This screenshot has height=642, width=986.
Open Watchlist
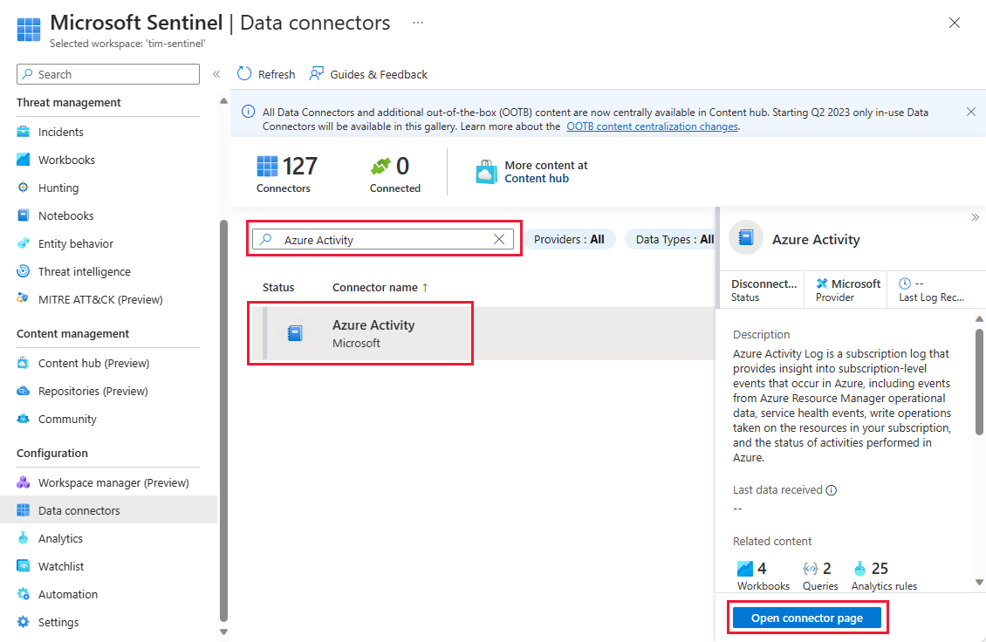(58, 565)
